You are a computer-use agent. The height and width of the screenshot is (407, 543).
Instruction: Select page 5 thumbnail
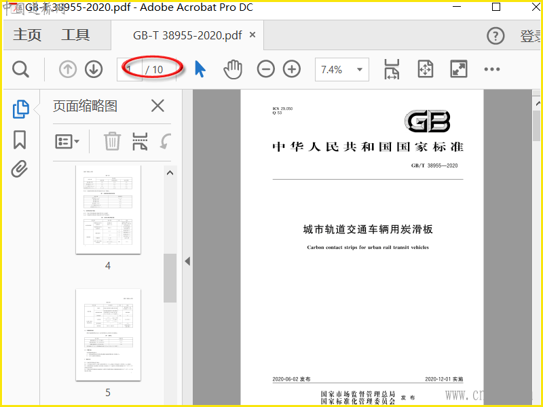point(109,334)
